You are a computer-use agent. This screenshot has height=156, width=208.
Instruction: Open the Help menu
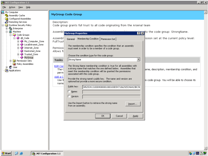click(x=28, y=7)
